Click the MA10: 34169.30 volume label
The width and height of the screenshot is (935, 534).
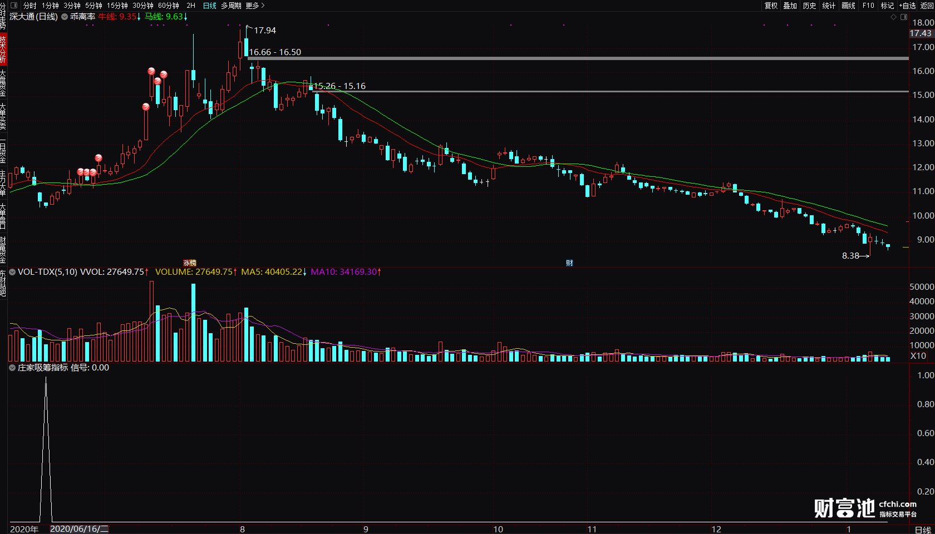point(344,272)
